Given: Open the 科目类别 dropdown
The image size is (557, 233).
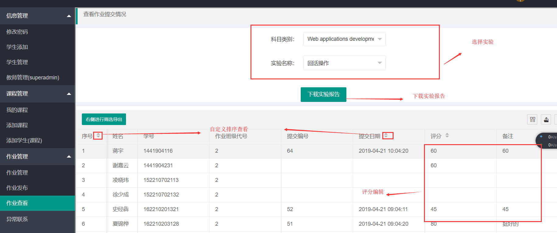Looking at the screenshot, I should click(344, 39).
